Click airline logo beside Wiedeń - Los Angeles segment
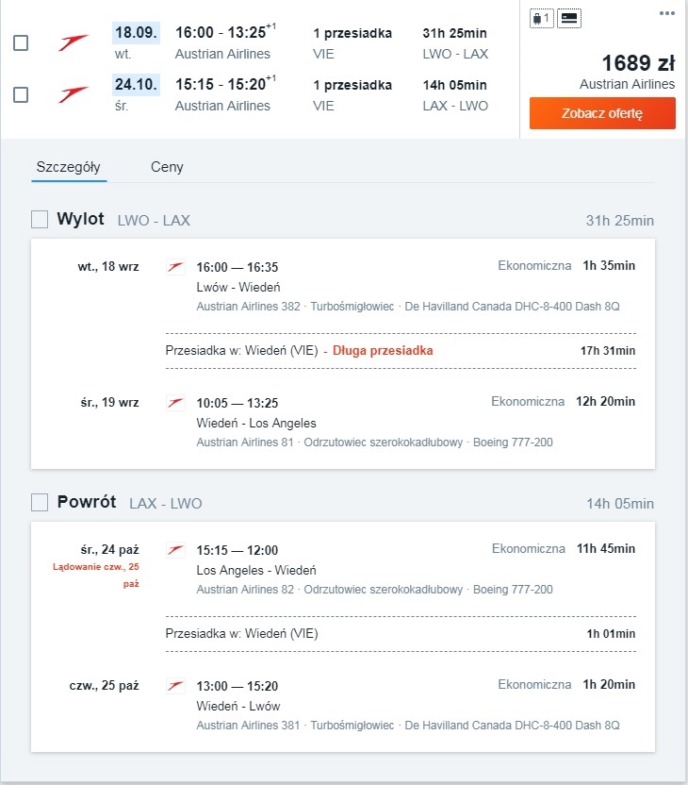688x785 pixels. pyautogui.click(x=175, y=403)
